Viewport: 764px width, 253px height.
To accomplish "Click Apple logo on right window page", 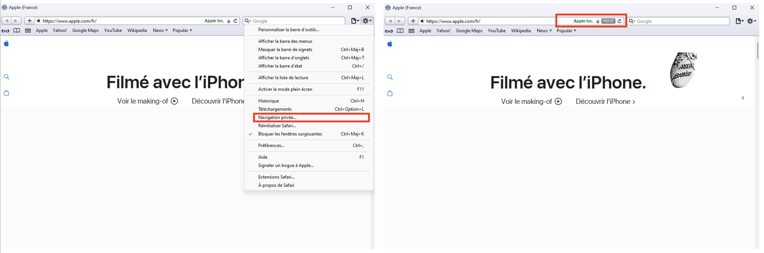I will 390,44.
